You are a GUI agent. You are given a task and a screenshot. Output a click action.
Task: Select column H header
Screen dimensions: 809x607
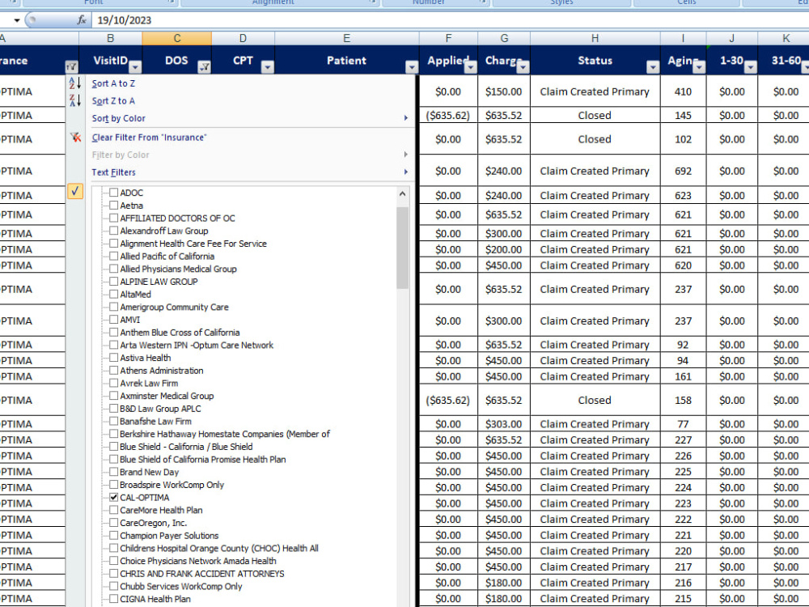pyautogui.click(x=595, y=38)
